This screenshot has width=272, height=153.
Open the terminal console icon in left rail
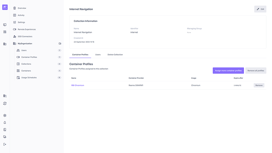[x=5, y=25]
